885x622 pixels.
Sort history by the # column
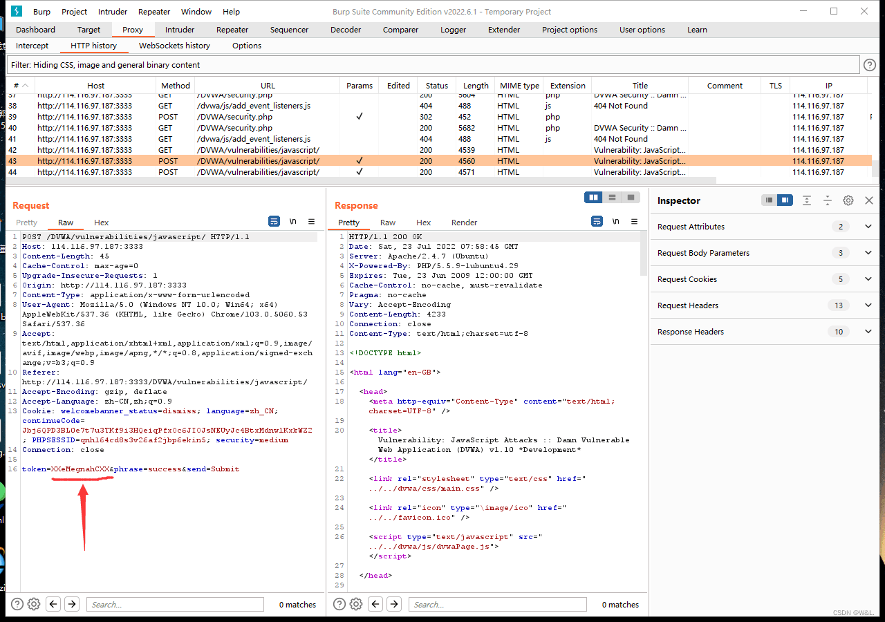click(x=21, y=86)
